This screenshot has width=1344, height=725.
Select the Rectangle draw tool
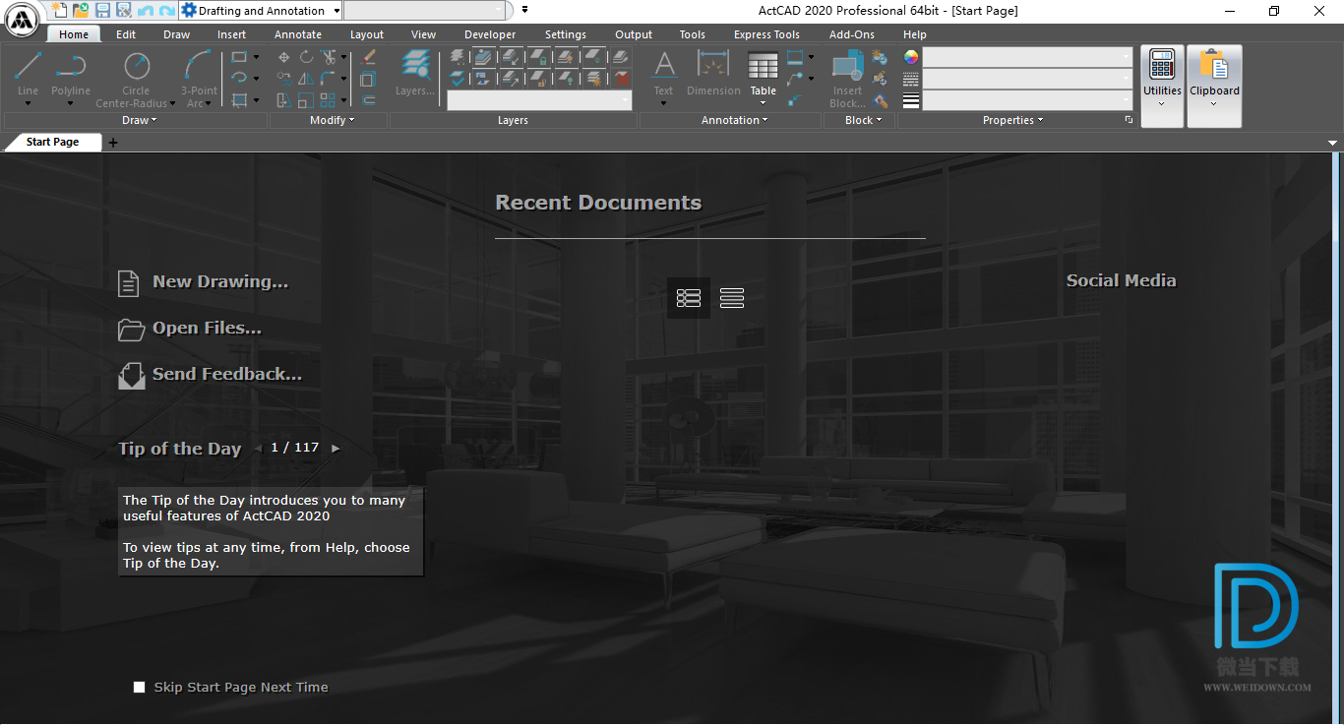click(x=239, y=57)
